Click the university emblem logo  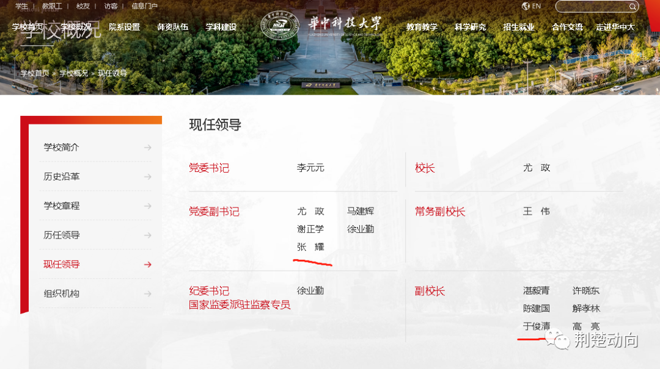click(x=279, y=25)
